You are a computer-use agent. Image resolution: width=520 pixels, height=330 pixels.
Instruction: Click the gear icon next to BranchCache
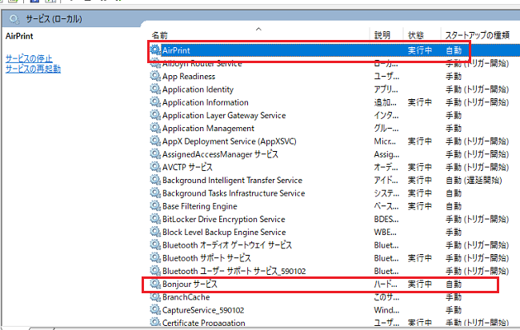click(x=155, y=297)
